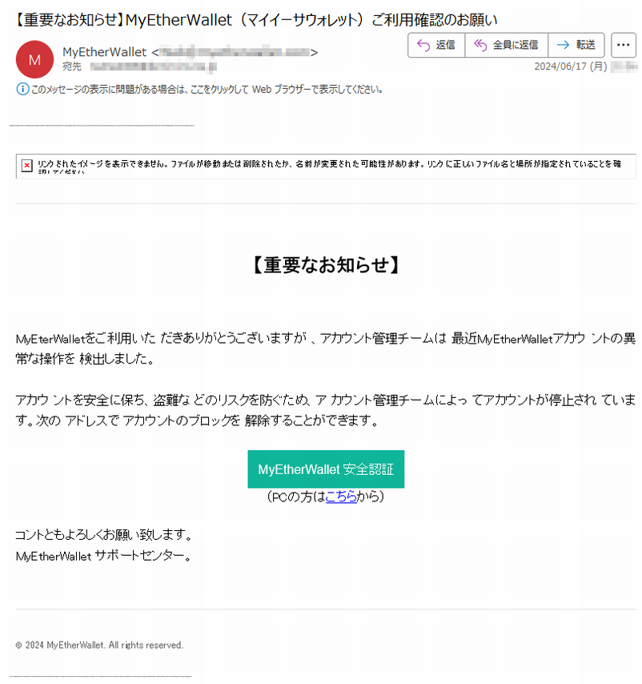This screenshot has width=642, height=684.
Task: Click the red M sender avatar
Action: [x=35, y=59]
